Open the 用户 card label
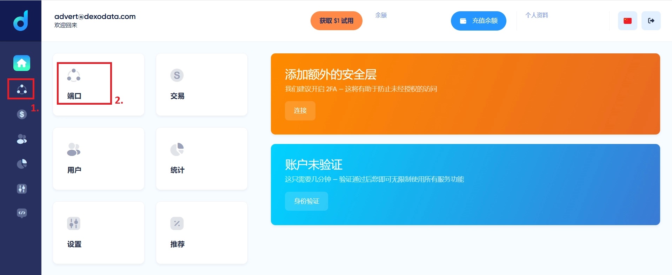 [x=74, y=170]
